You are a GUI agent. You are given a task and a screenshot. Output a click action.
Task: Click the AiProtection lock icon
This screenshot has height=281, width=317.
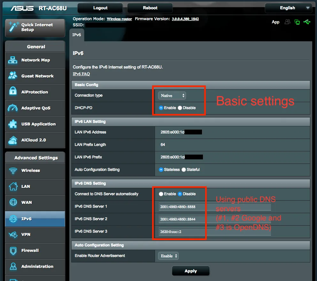(13, 91)
